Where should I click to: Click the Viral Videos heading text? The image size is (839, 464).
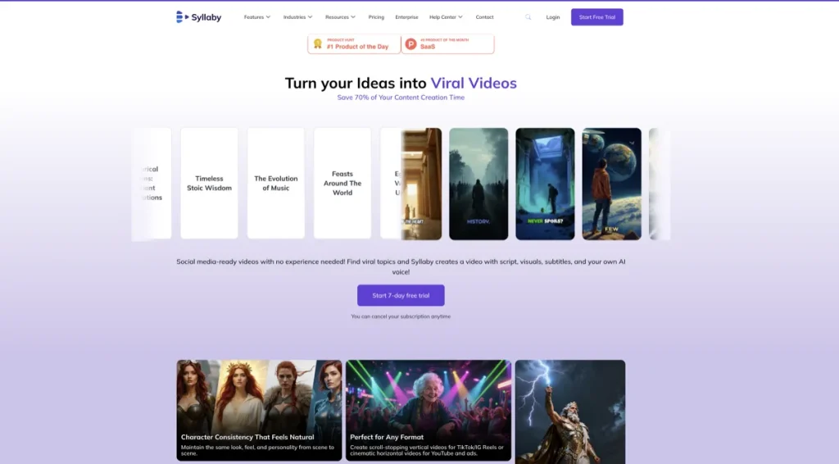[474, 83]
